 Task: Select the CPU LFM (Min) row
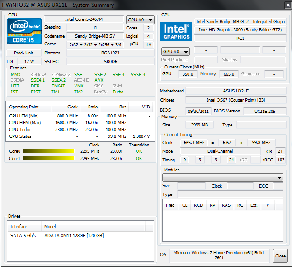click(x=80, y=116)
